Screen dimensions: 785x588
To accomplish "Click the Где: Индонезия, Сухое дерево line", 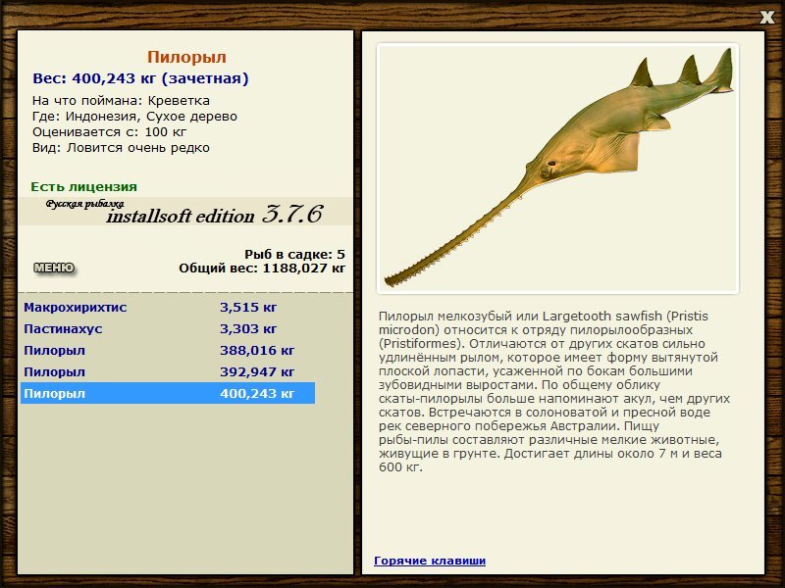I will click(x=134, y=117).
